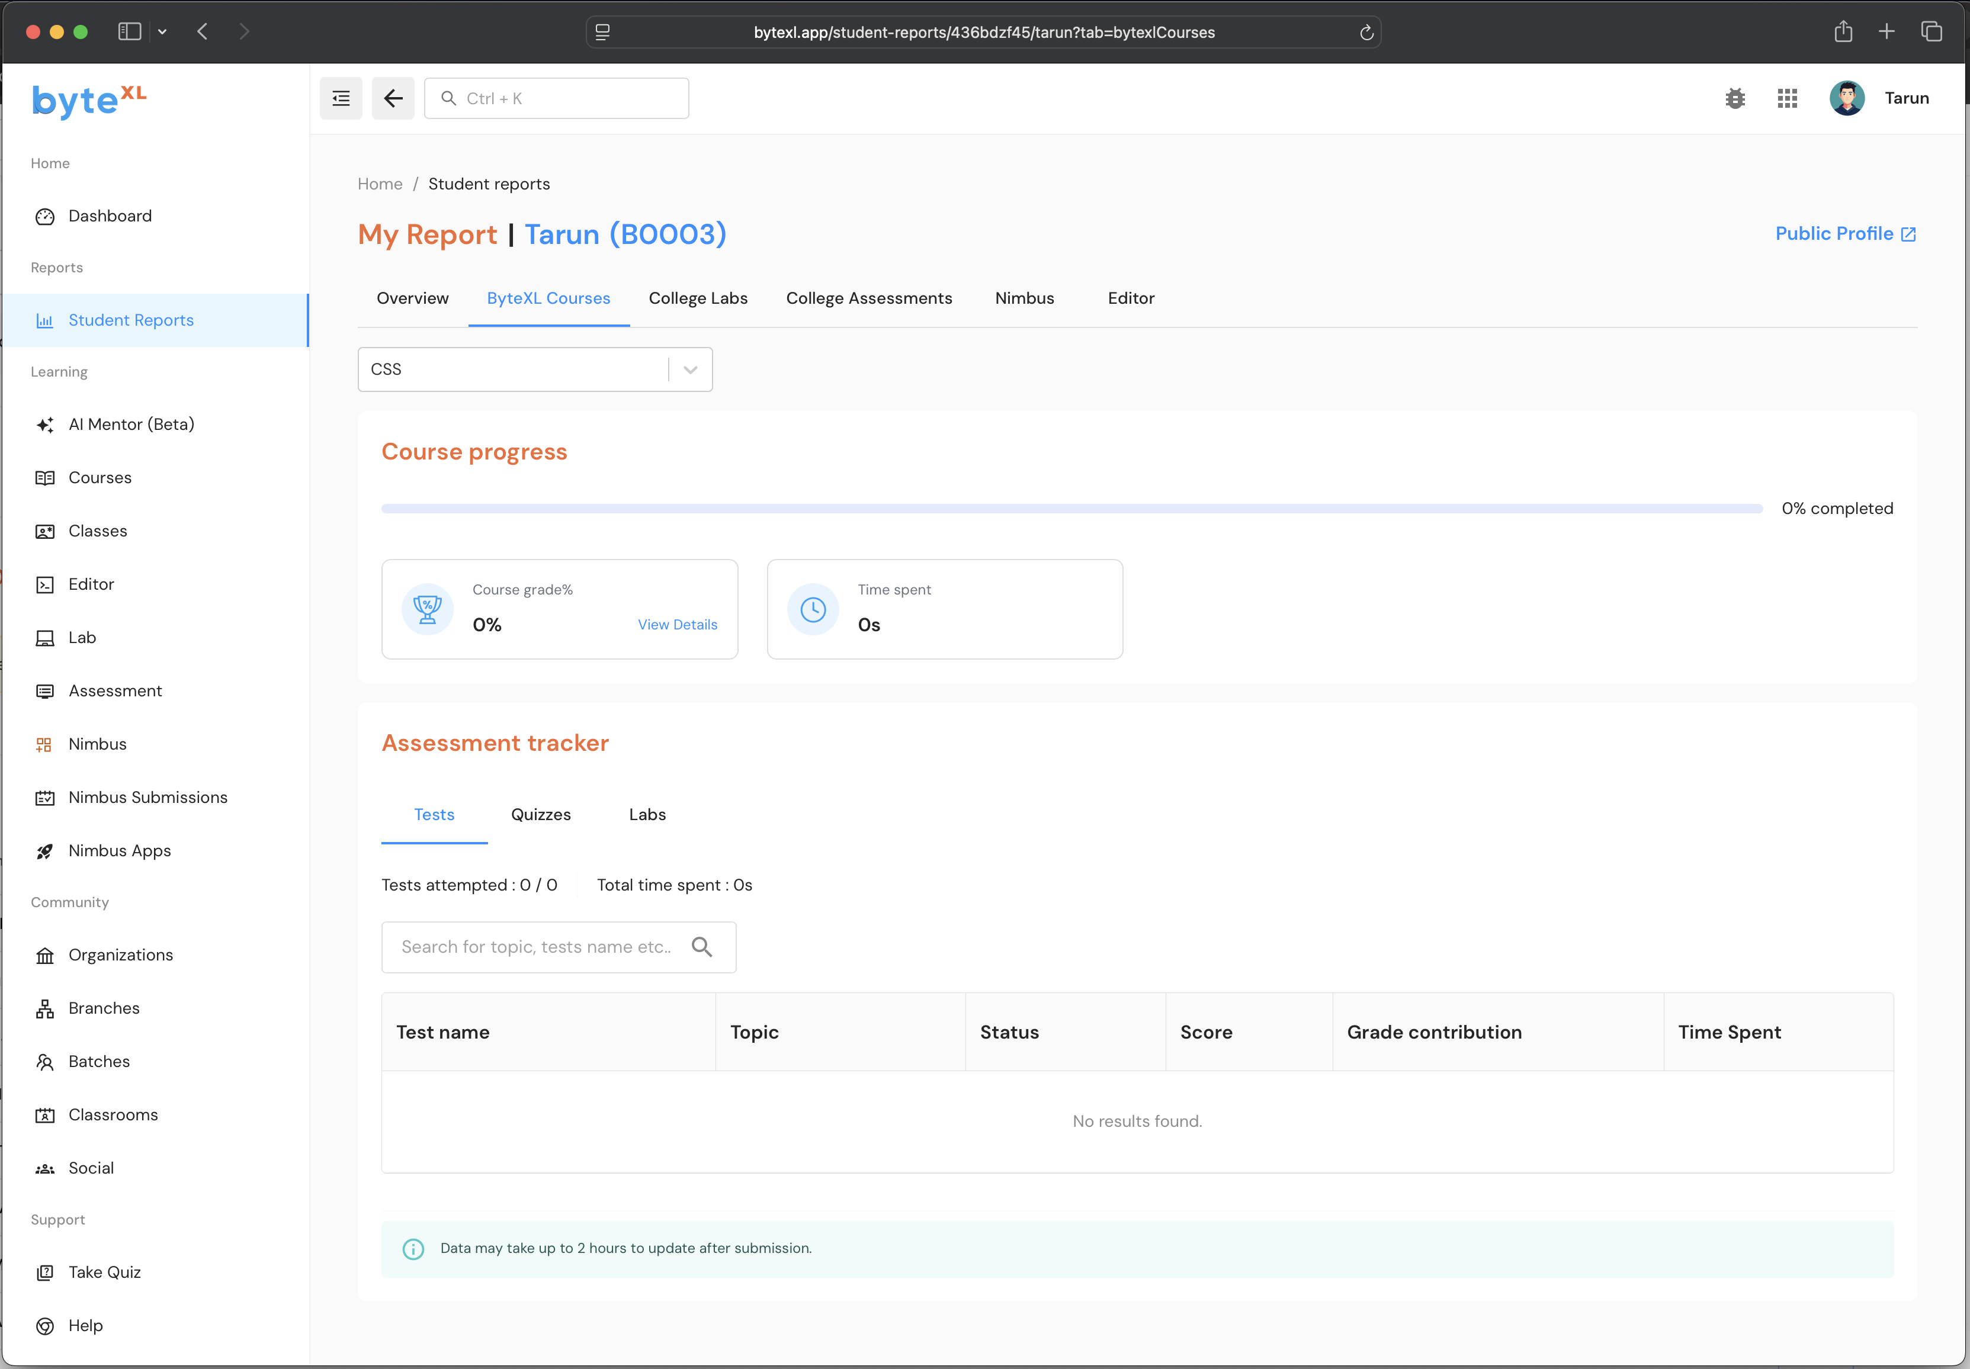
Task: Expand the CSS course dropdown
Action: [x=691, y=369]
